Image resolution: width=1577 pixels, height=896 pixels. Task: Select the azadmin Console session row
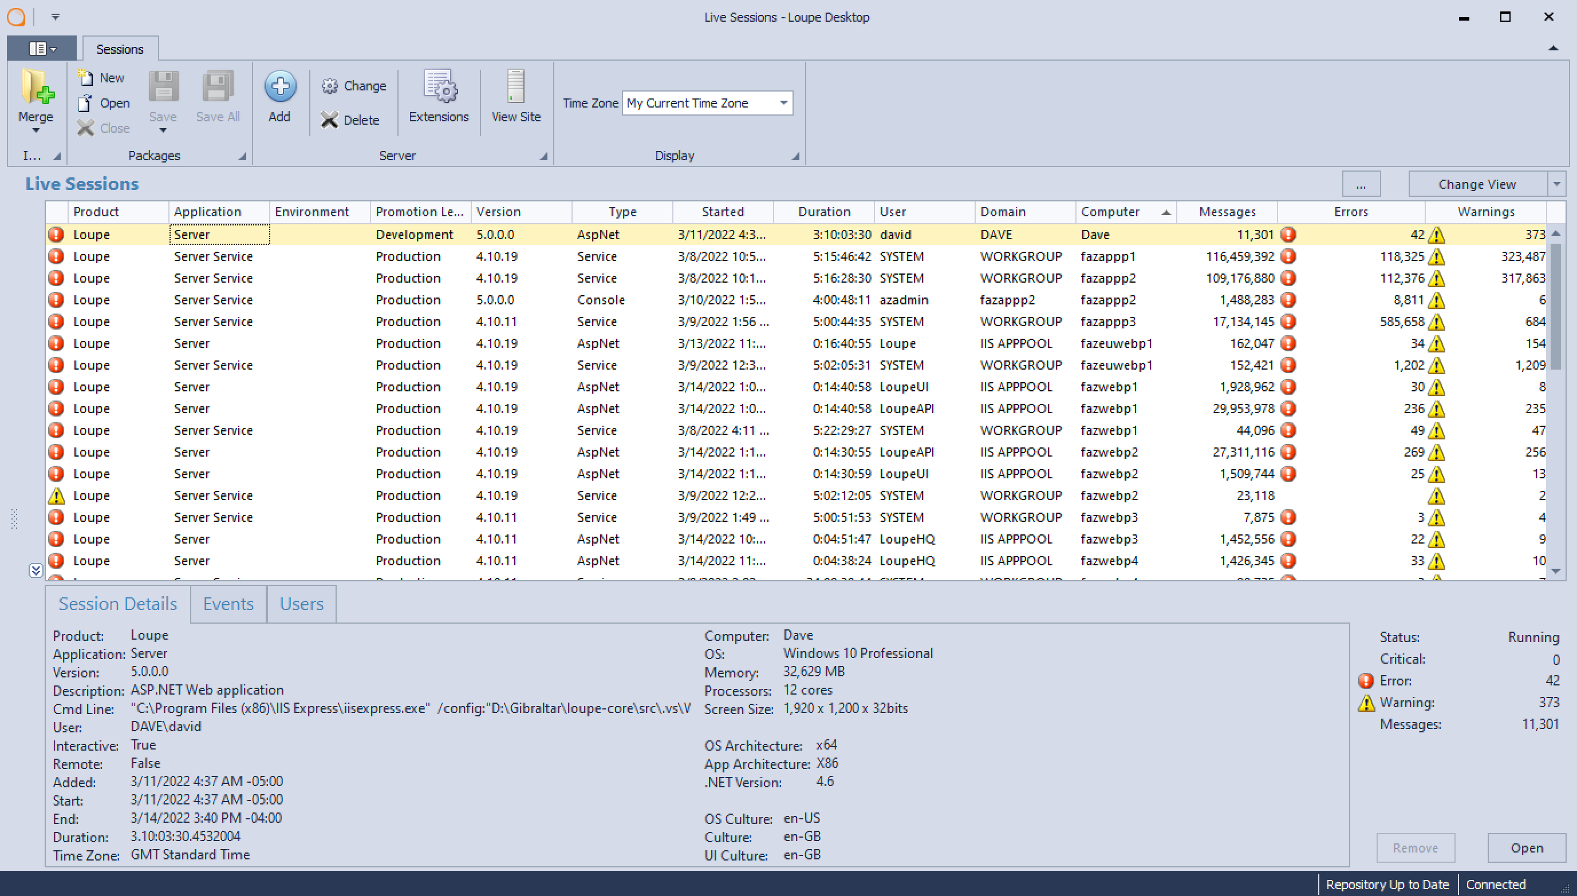tap(796, 300)
